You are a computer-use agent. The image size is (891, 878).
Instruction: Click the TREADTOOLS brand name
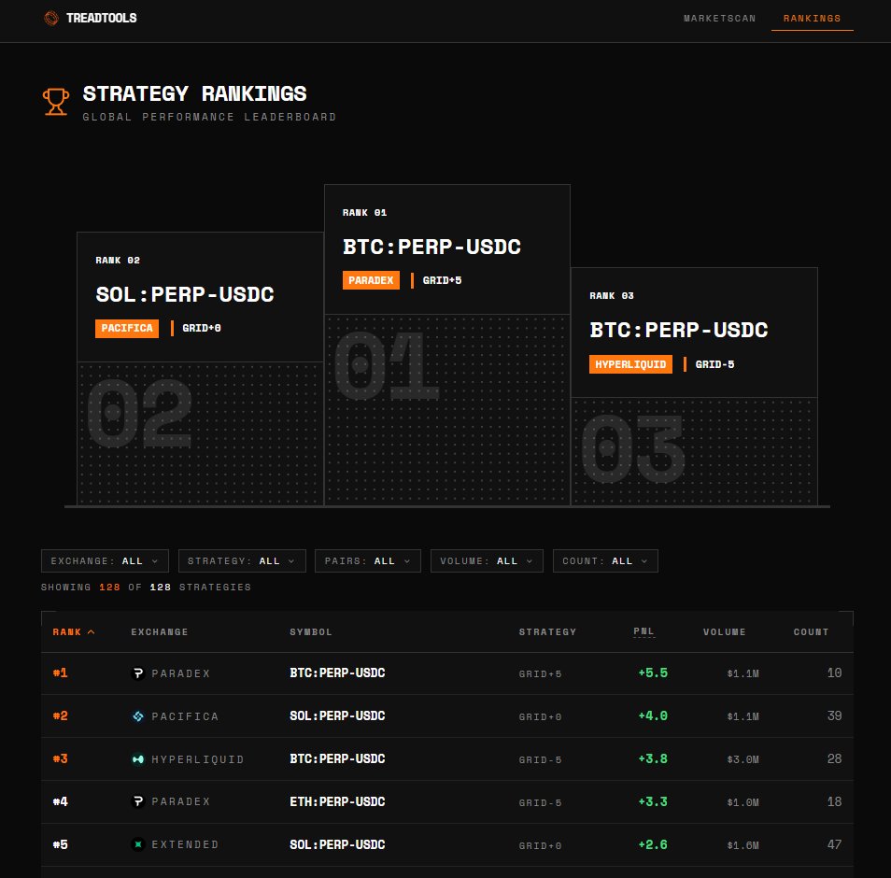coord(102,18)
